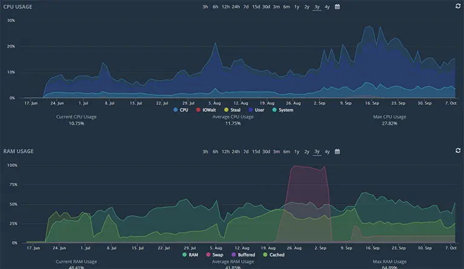Image resolution: width=464 pixels, height=269 pixels.
Task: Choose the 1y range for RAM Usage
Action: point(297,151)
